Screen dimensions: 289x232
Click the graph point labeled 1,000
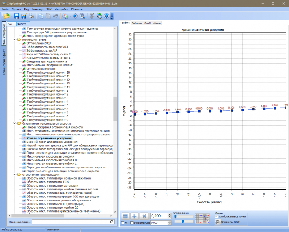pyautogui.click(x=264, y=109)
